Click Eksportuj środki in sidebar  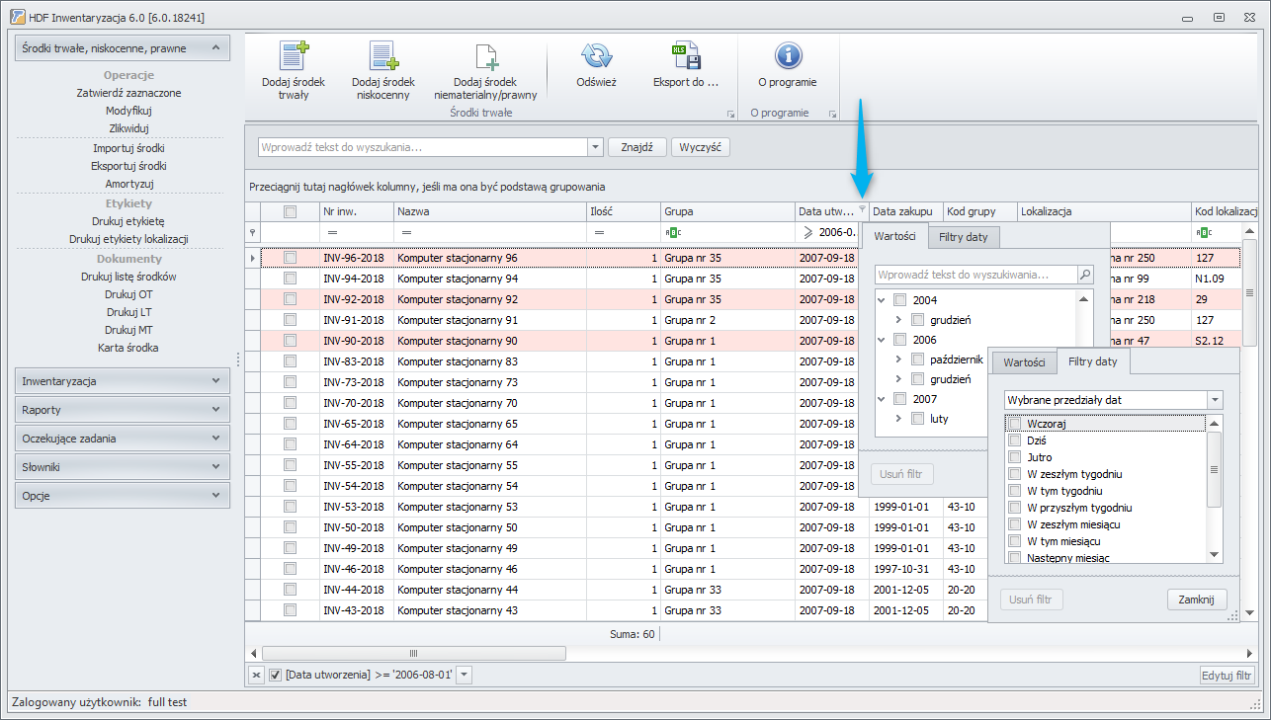point(128,166)
